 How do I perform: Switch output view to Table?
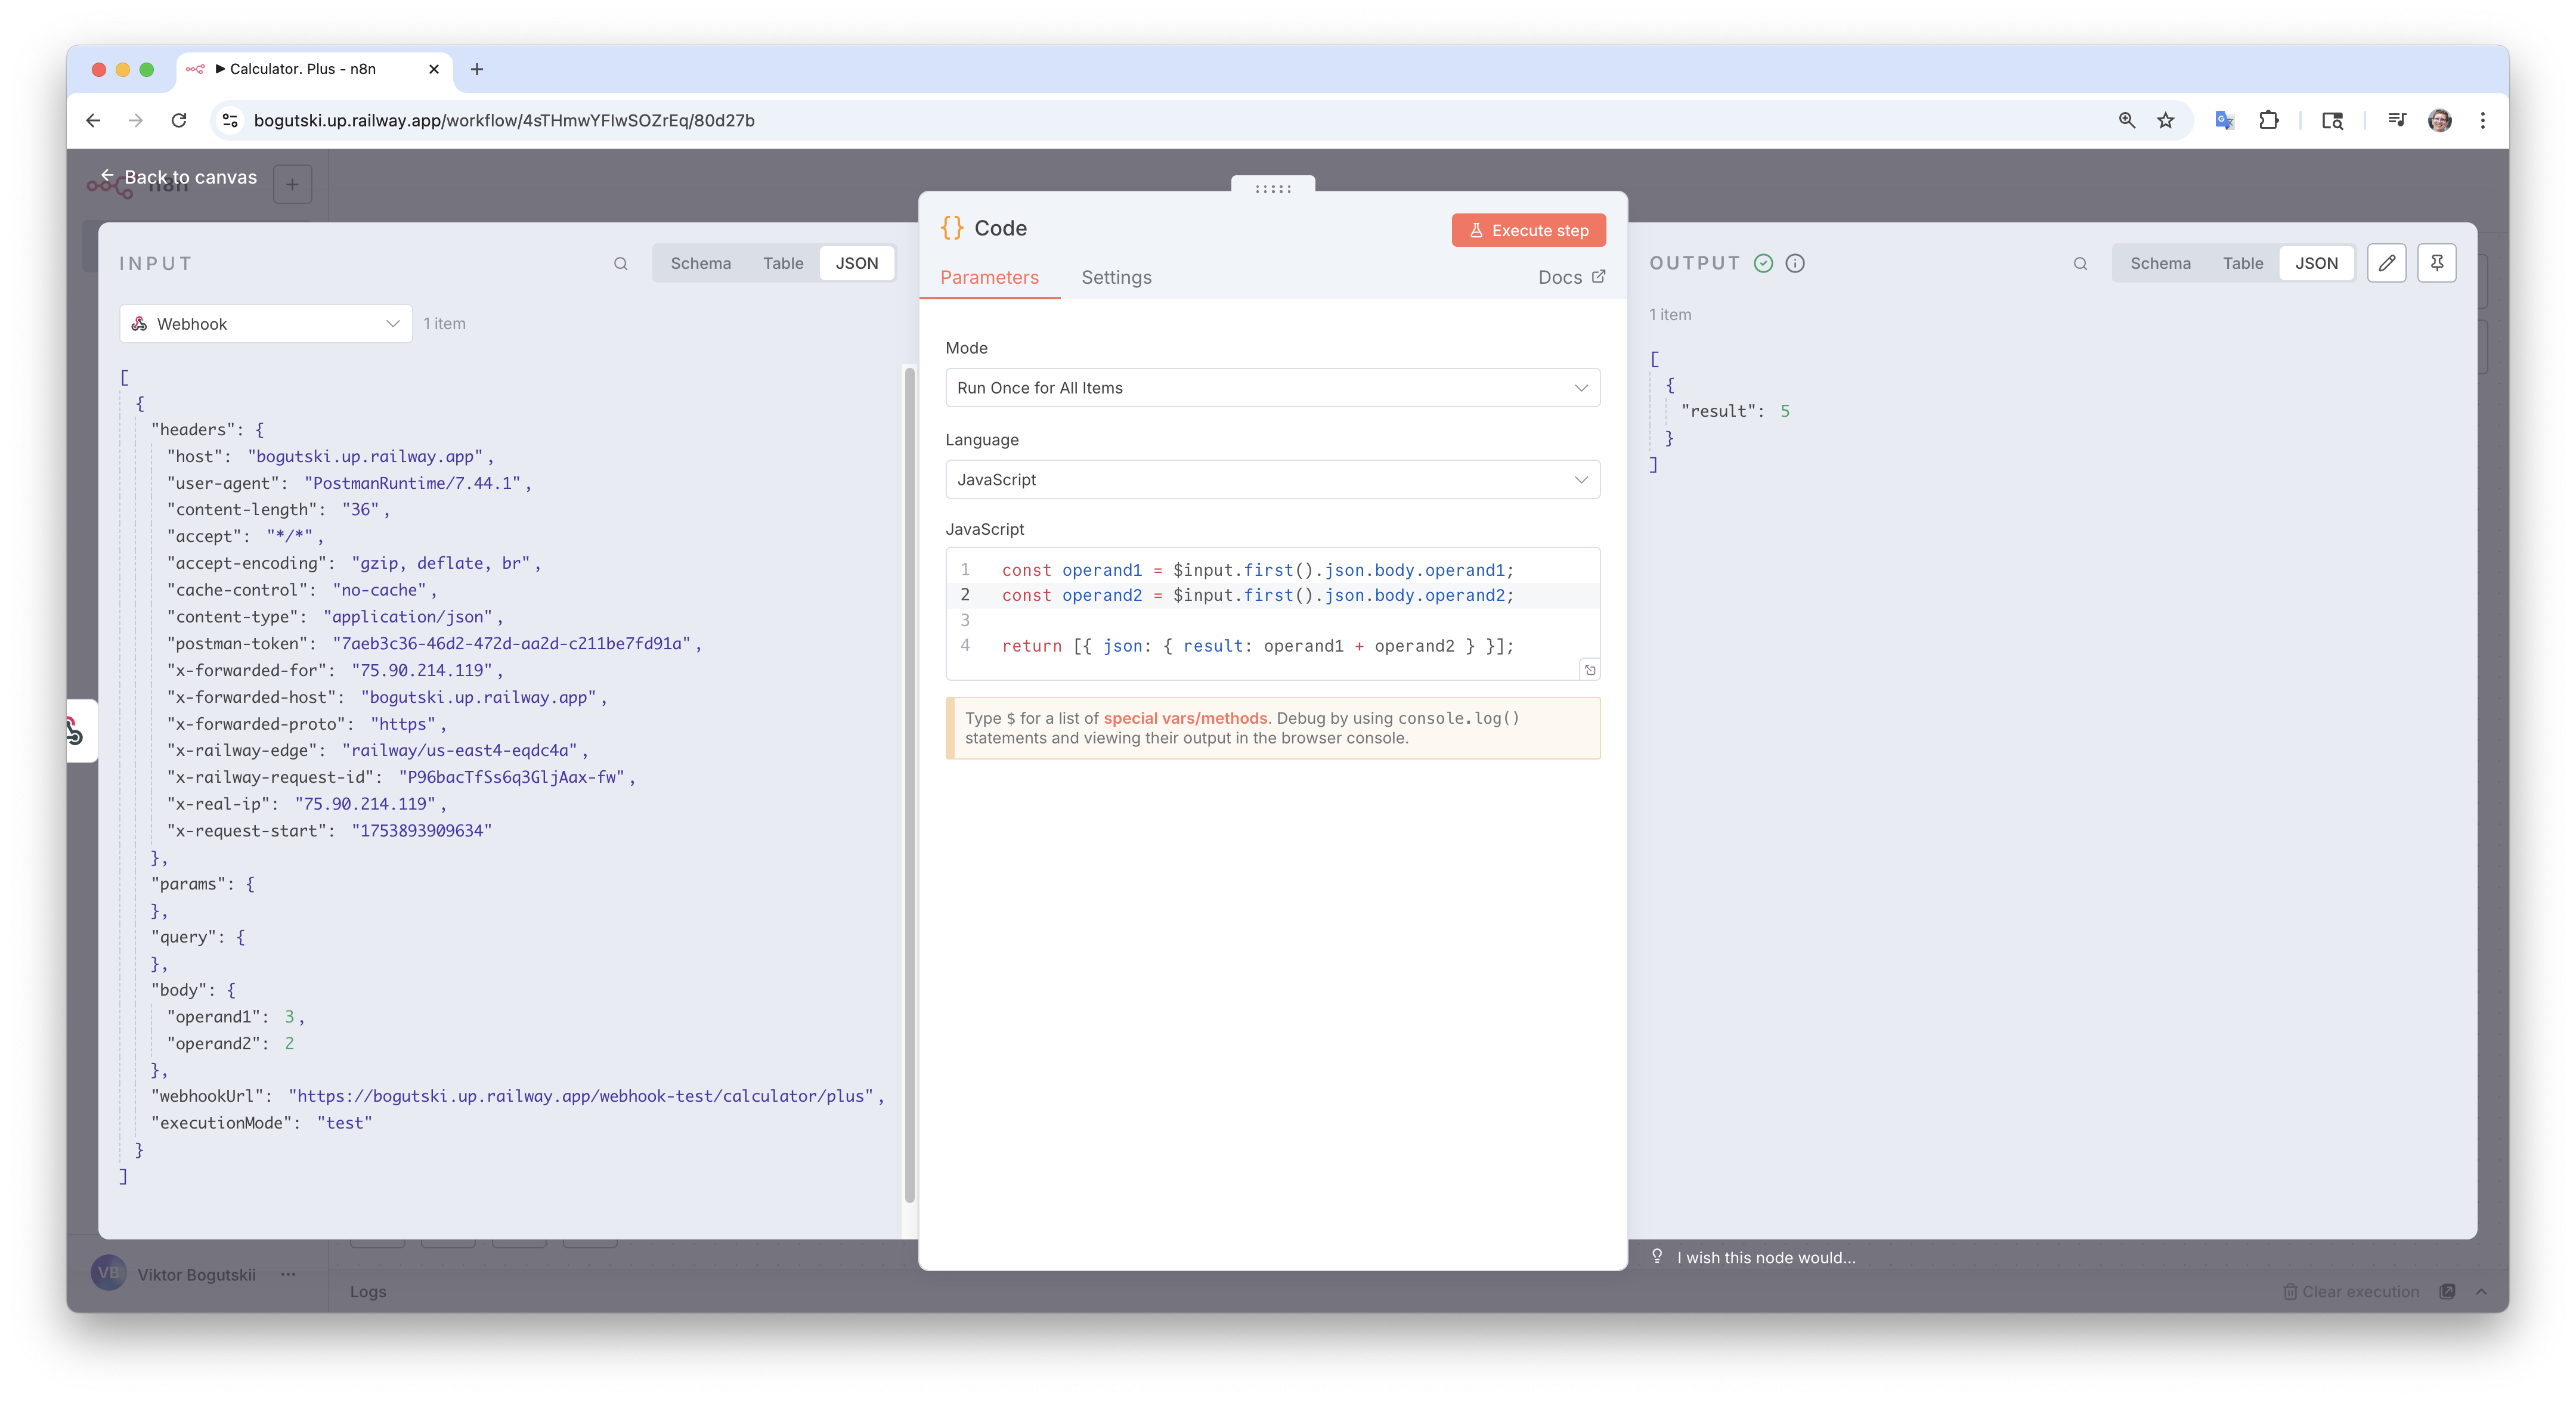coord(2242,263)
